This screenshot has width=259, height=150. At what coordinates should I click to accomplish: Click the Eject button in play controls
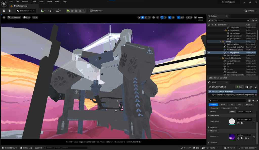[x=80, y=11]
